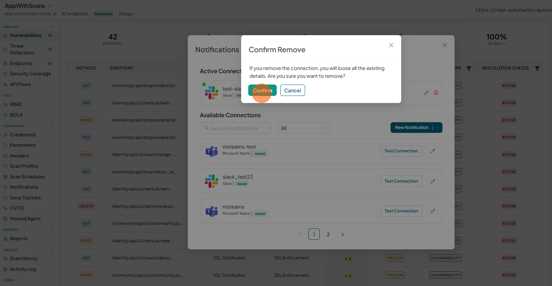The height and width of the screenshot is (286, 552).
Task: Expand the New Notification dropdown arrow
Action: coord(437,128)
